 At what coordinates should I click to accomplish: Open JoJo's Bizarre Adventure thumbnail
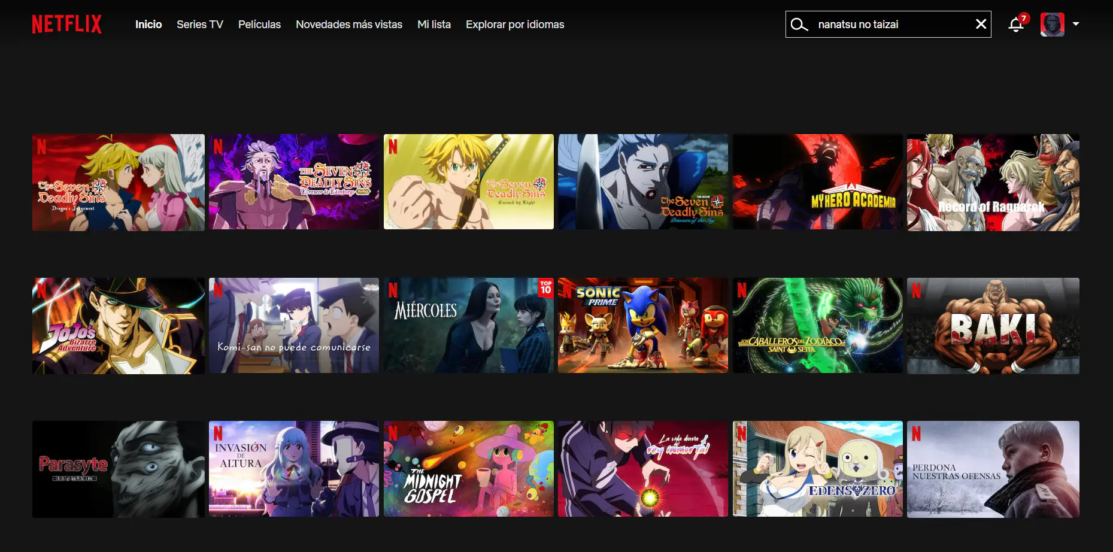pos(119,326)
